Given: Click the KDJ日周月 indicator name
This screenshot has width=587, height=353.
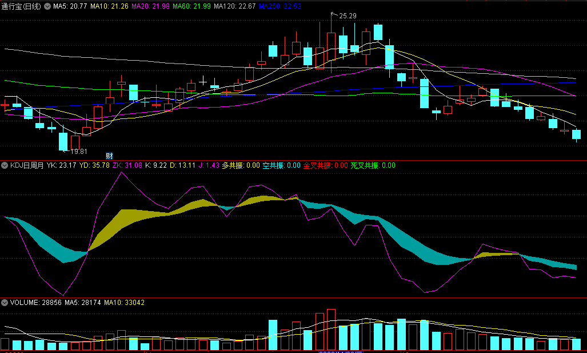Looking at the screenshot, I should [27, 165].
